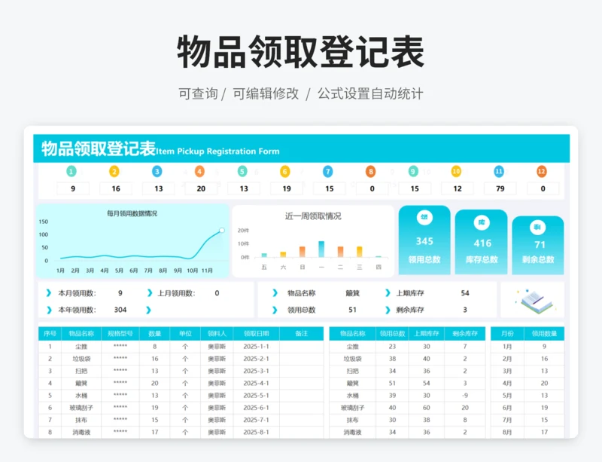The width and height of the screenshot is (602, 462).
Task: Click 玻璃刮子 in the pickup record table
Action: [x=81, y=408]
